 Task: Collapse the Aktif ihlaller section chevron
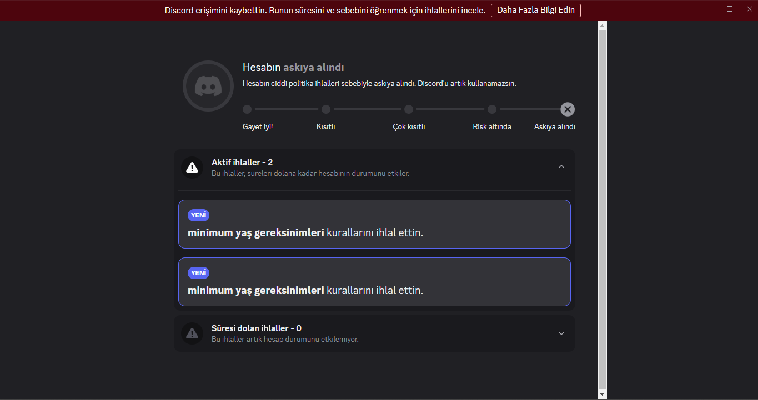click(x=561, y=167)
